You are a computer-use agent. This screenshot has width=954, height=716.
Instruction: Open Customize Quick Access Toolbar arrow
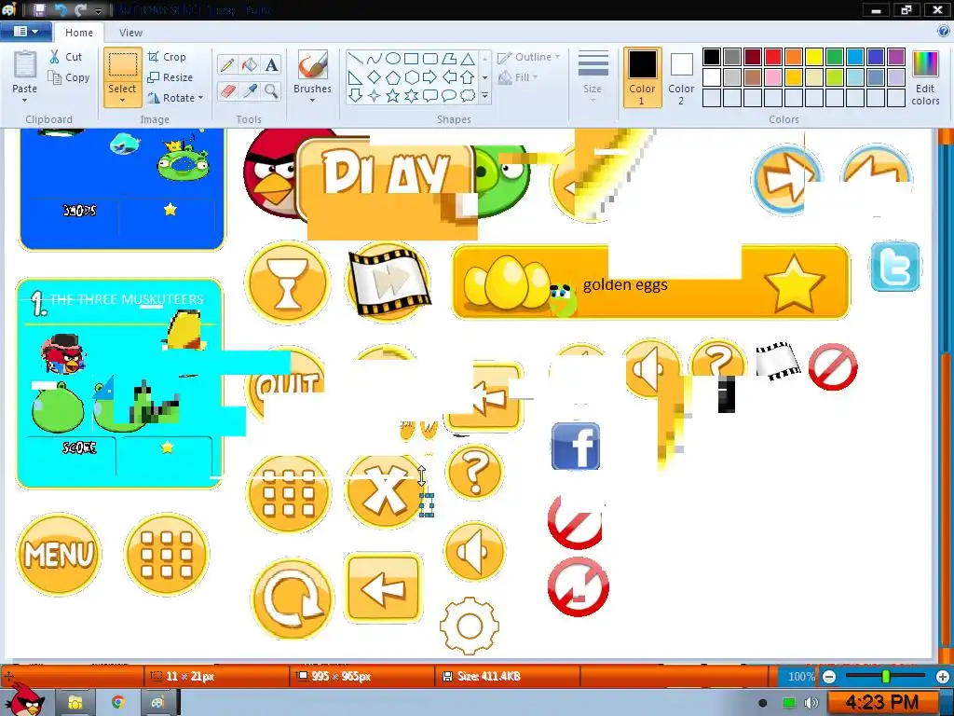(x=99, y=10)
